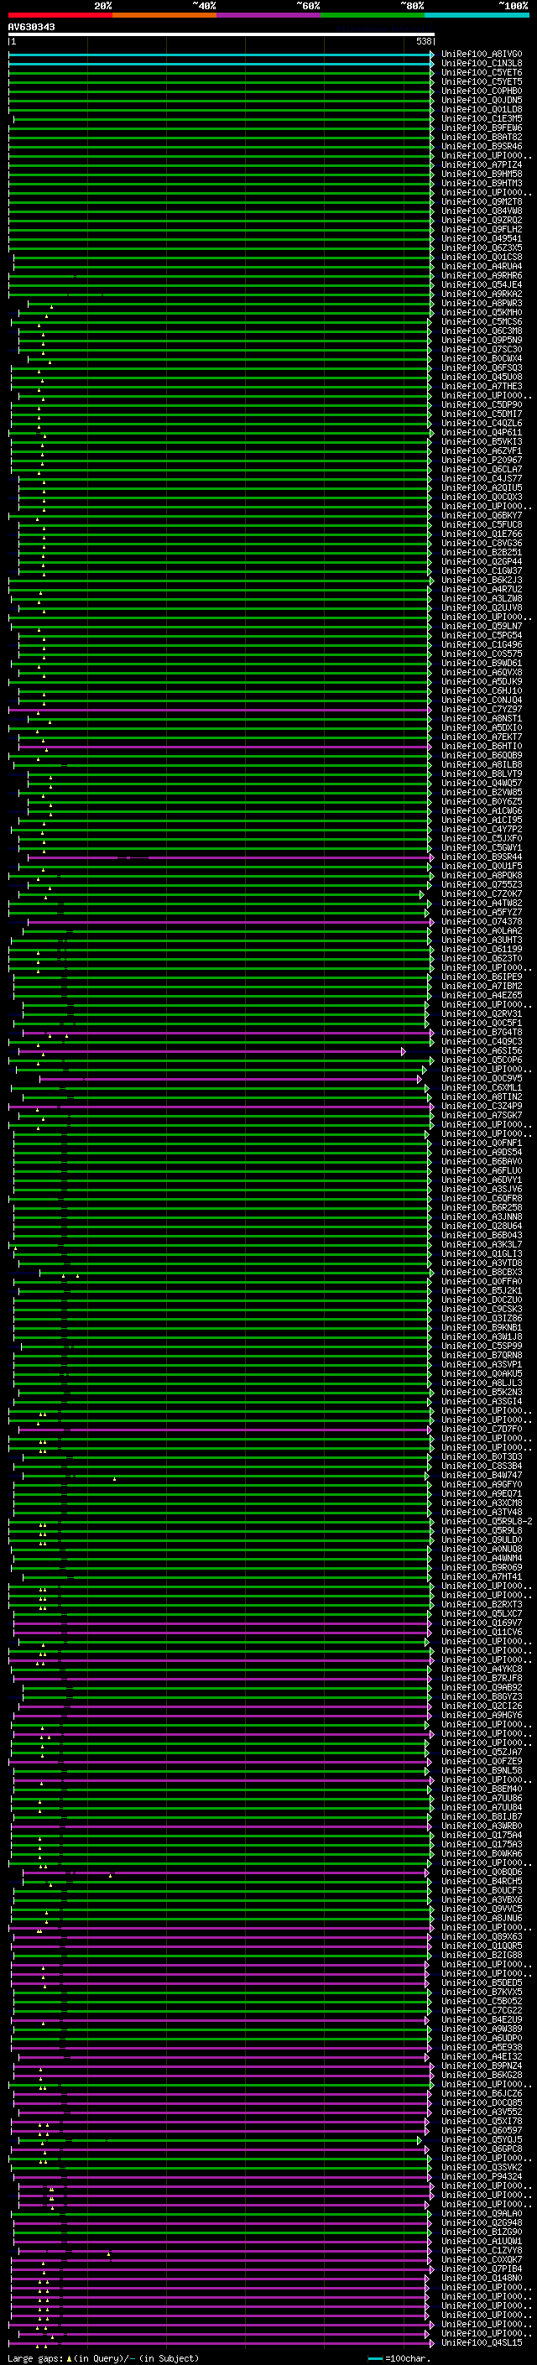Open hit UniRef100_A8IVG0
537x2365 pixels.
click(x=482, y=55)
